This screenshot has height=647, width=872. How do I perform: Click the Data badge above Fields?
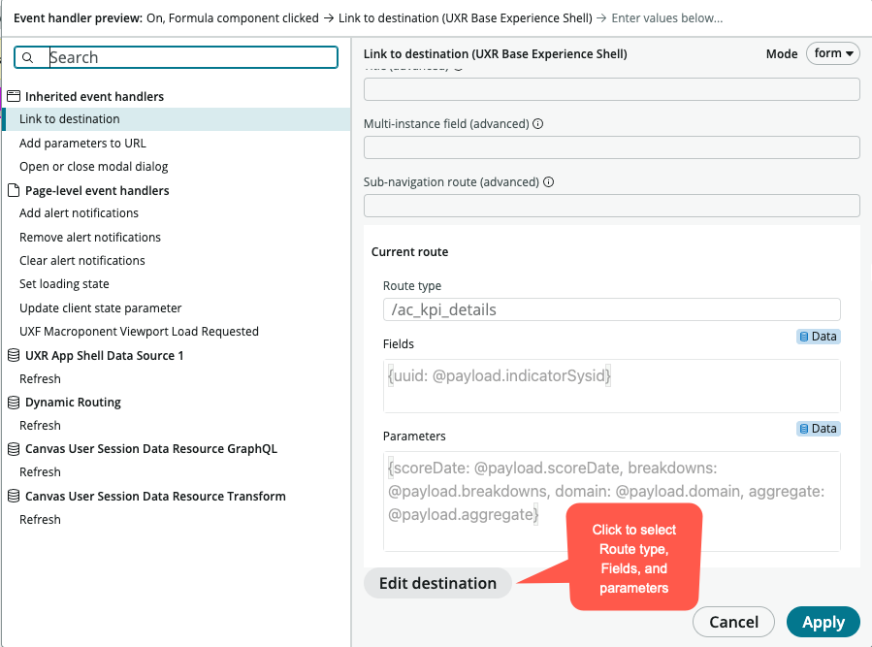coord(818,337)
